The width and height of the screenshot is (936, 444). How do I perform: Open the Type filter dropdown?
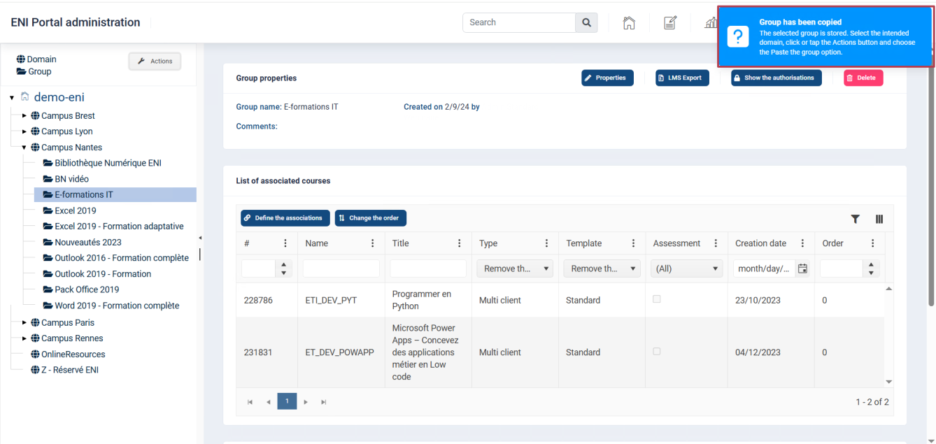[514, 268]
